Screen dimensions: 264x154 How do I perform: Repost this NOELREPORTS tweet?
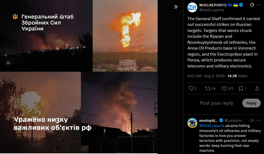click(208, 88)
